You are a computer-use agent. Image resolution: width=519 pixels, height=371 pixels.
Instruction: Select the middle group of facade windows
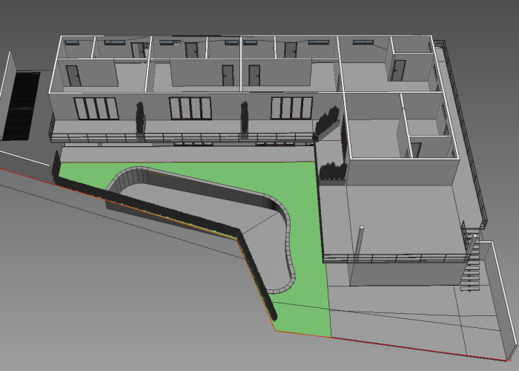[190, 108]
